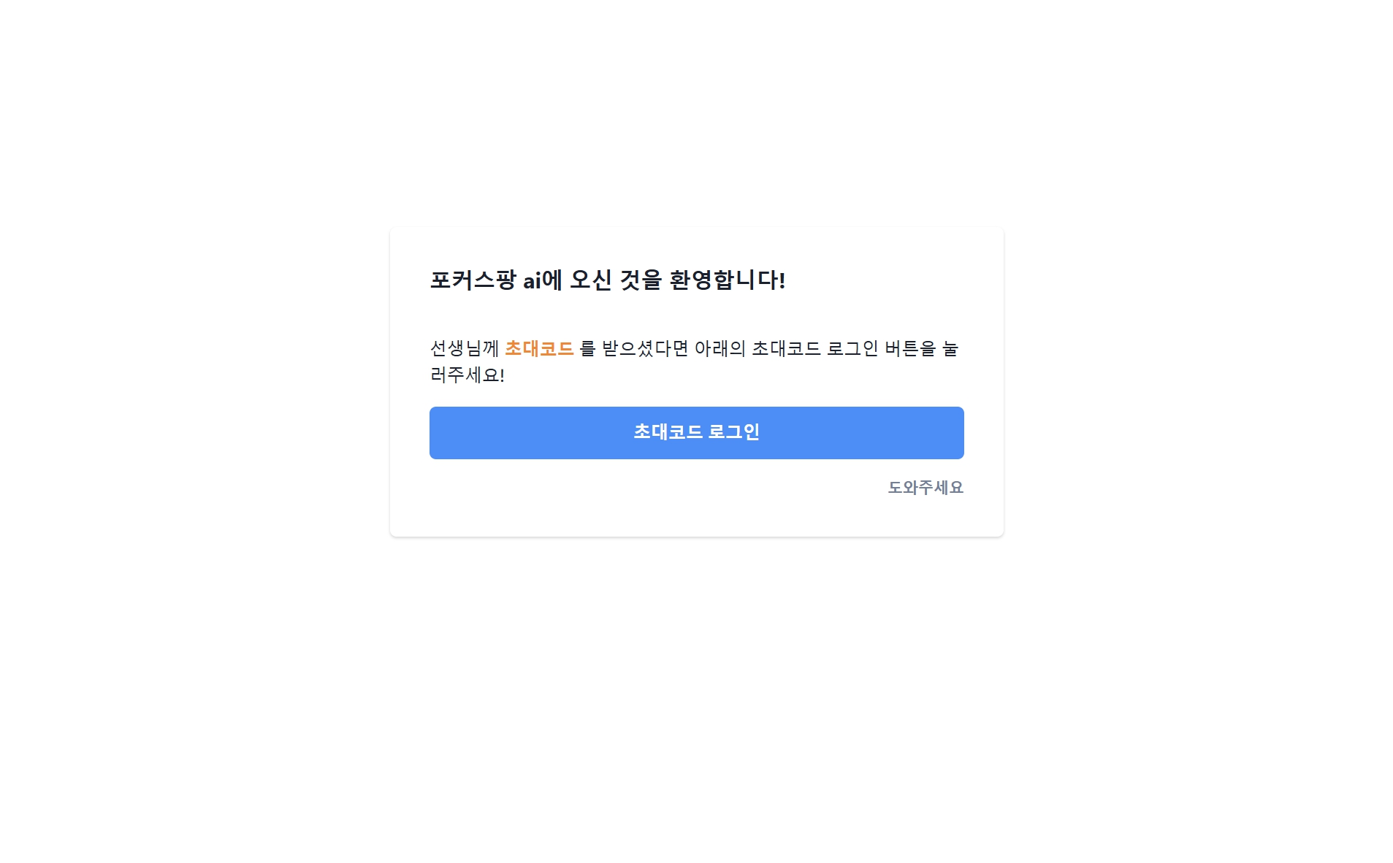
Task: Open the 도와주세요 help link
Action: [926, 487]
